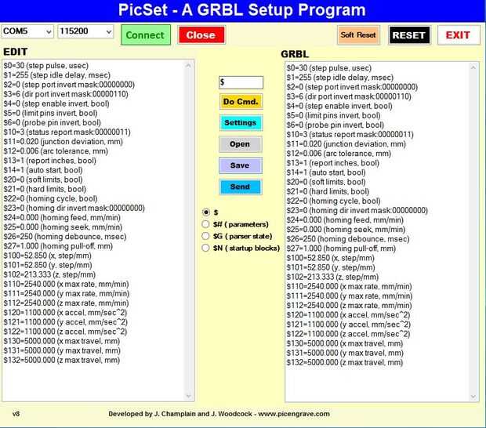Click the command input field containing $

click(241, 82)
